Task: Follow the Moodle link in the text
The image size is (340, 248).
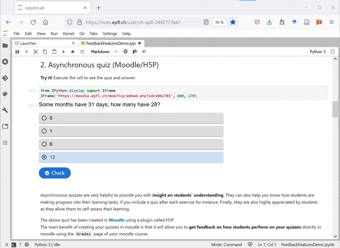Action: pos(117,220)
